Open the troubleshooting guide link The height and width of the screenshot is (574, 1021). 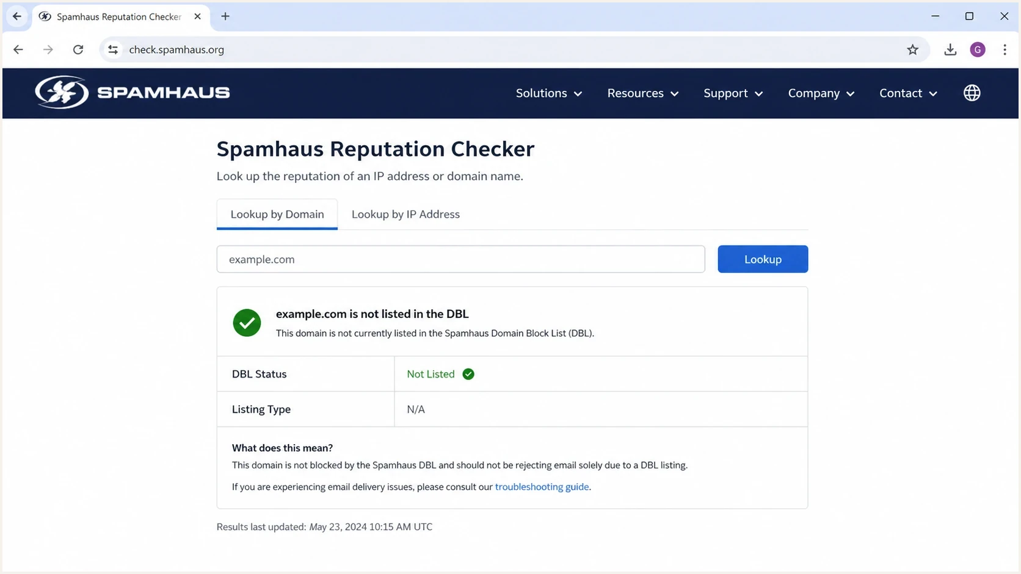click(x=542, y=487)
